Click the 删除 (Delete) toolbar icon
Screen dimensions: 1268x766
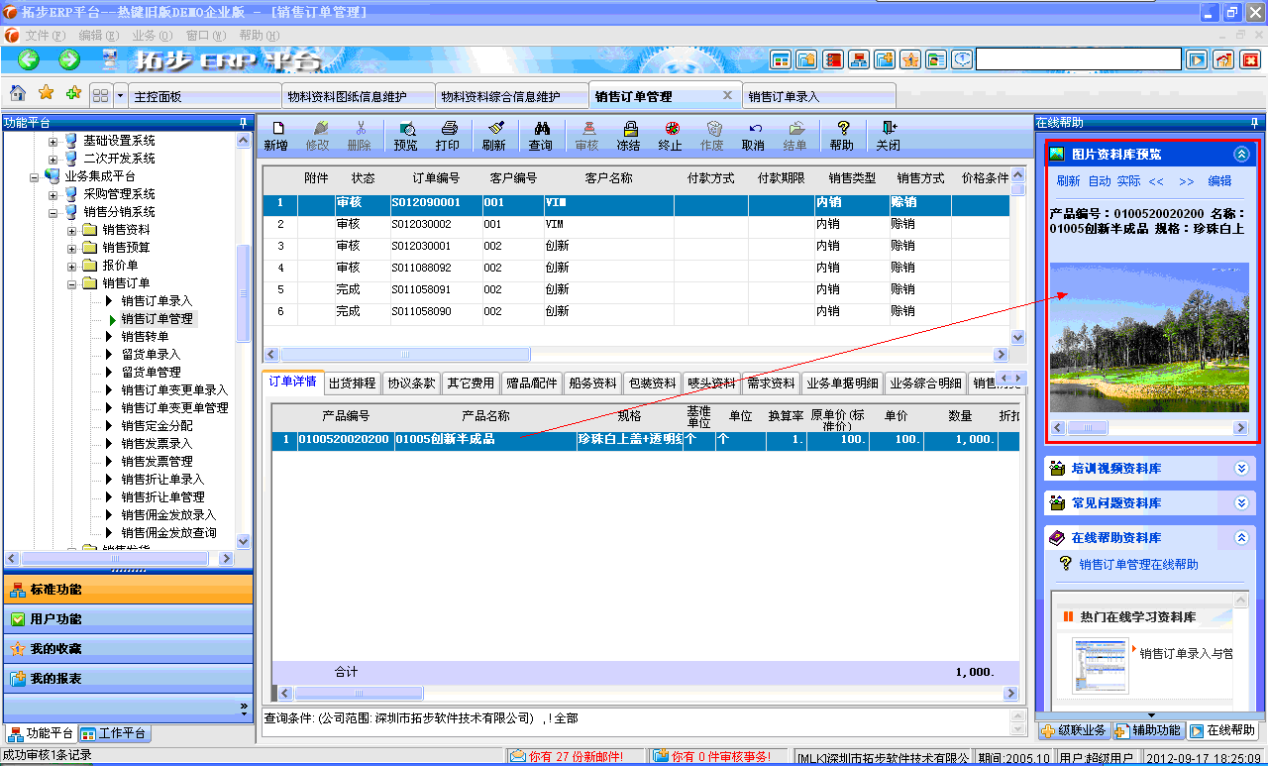click(359, 135)
